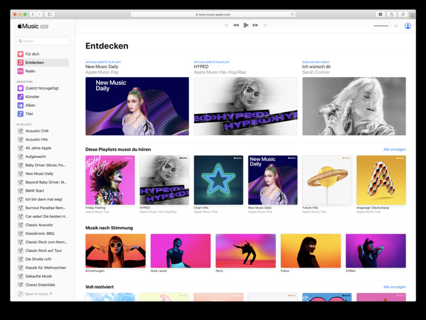Open the 40 Jahre Apple playlist

click(x=43, y=148)
